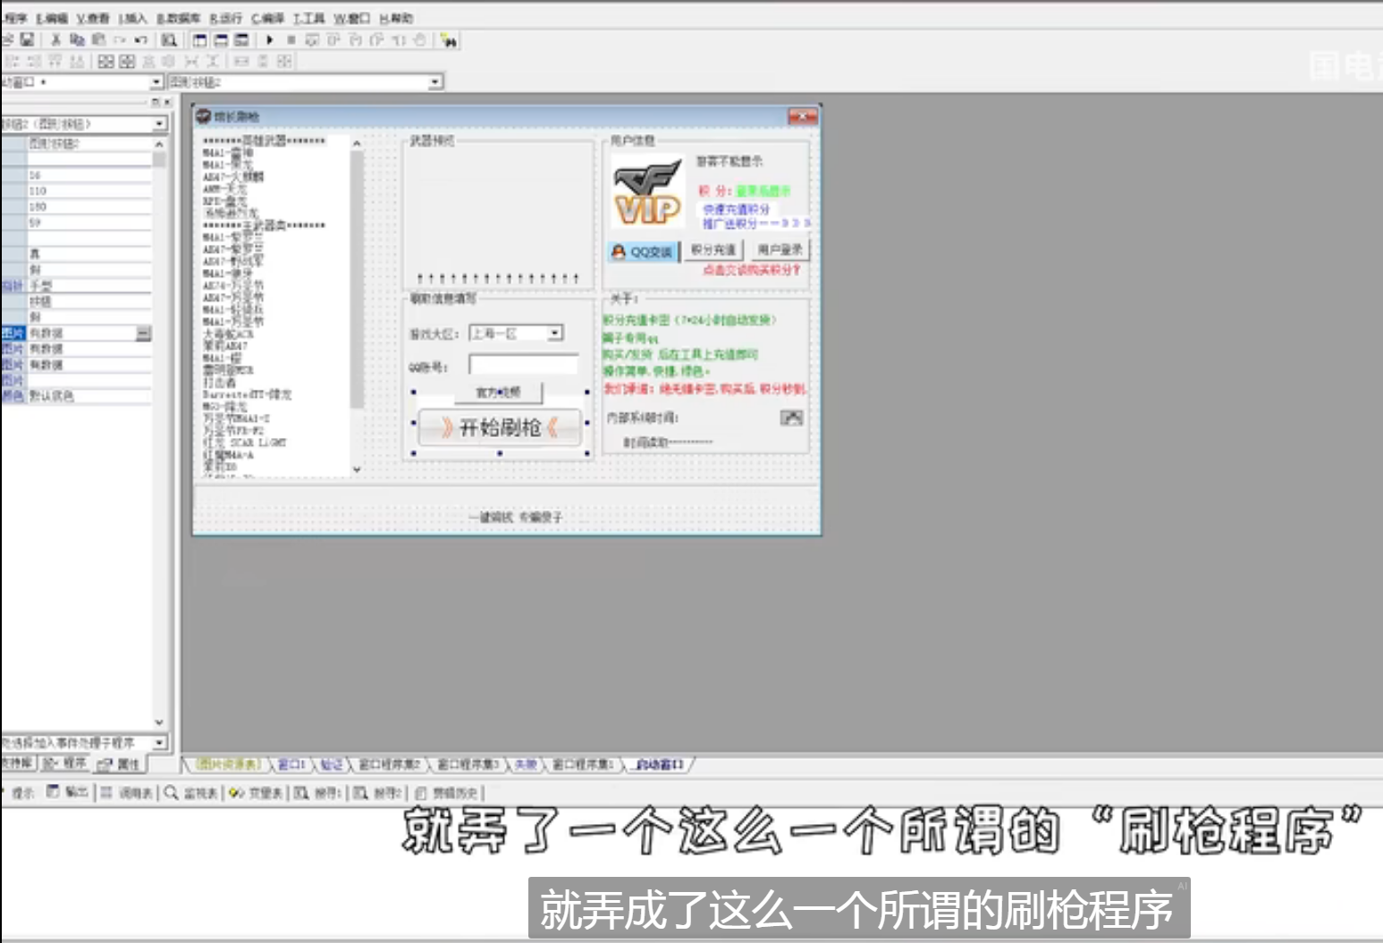
Task: Click the timer image control in 关于 group
Action: [x=791, y=417]
